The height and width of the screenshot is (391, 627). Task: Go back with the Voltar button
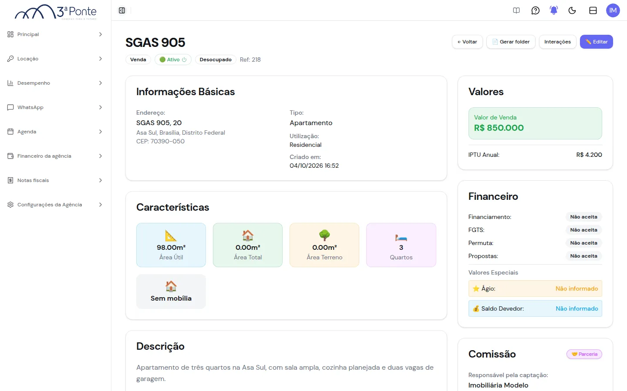467,42
